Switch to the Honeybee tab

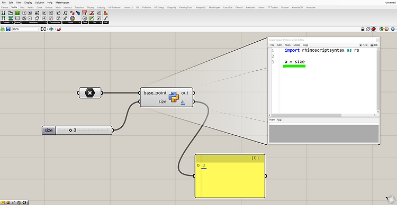tap(310, 7)
